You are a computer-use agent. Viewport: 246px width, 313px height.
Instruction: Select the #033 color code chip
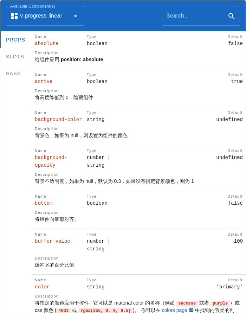pyautogui.click(x=64, y=311)
